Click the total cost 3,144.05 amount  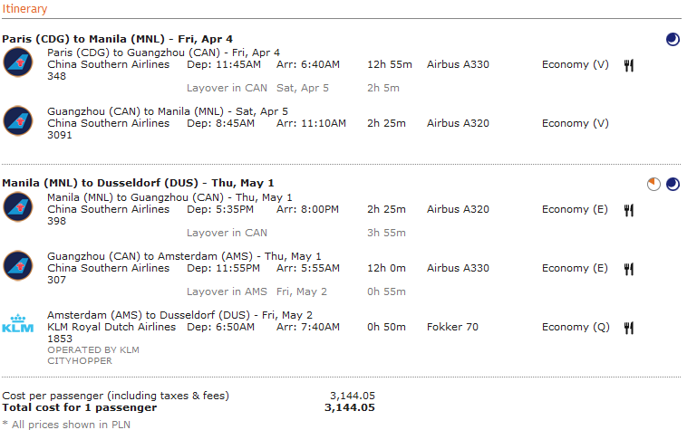tap(350, 407)
